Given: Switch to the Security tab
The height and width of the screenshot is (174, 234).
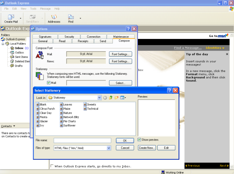Looking at the screenshot, I should 69,37.
